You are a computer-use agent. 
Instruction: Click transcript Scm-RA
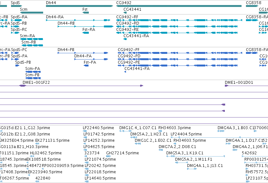(31, 39)
